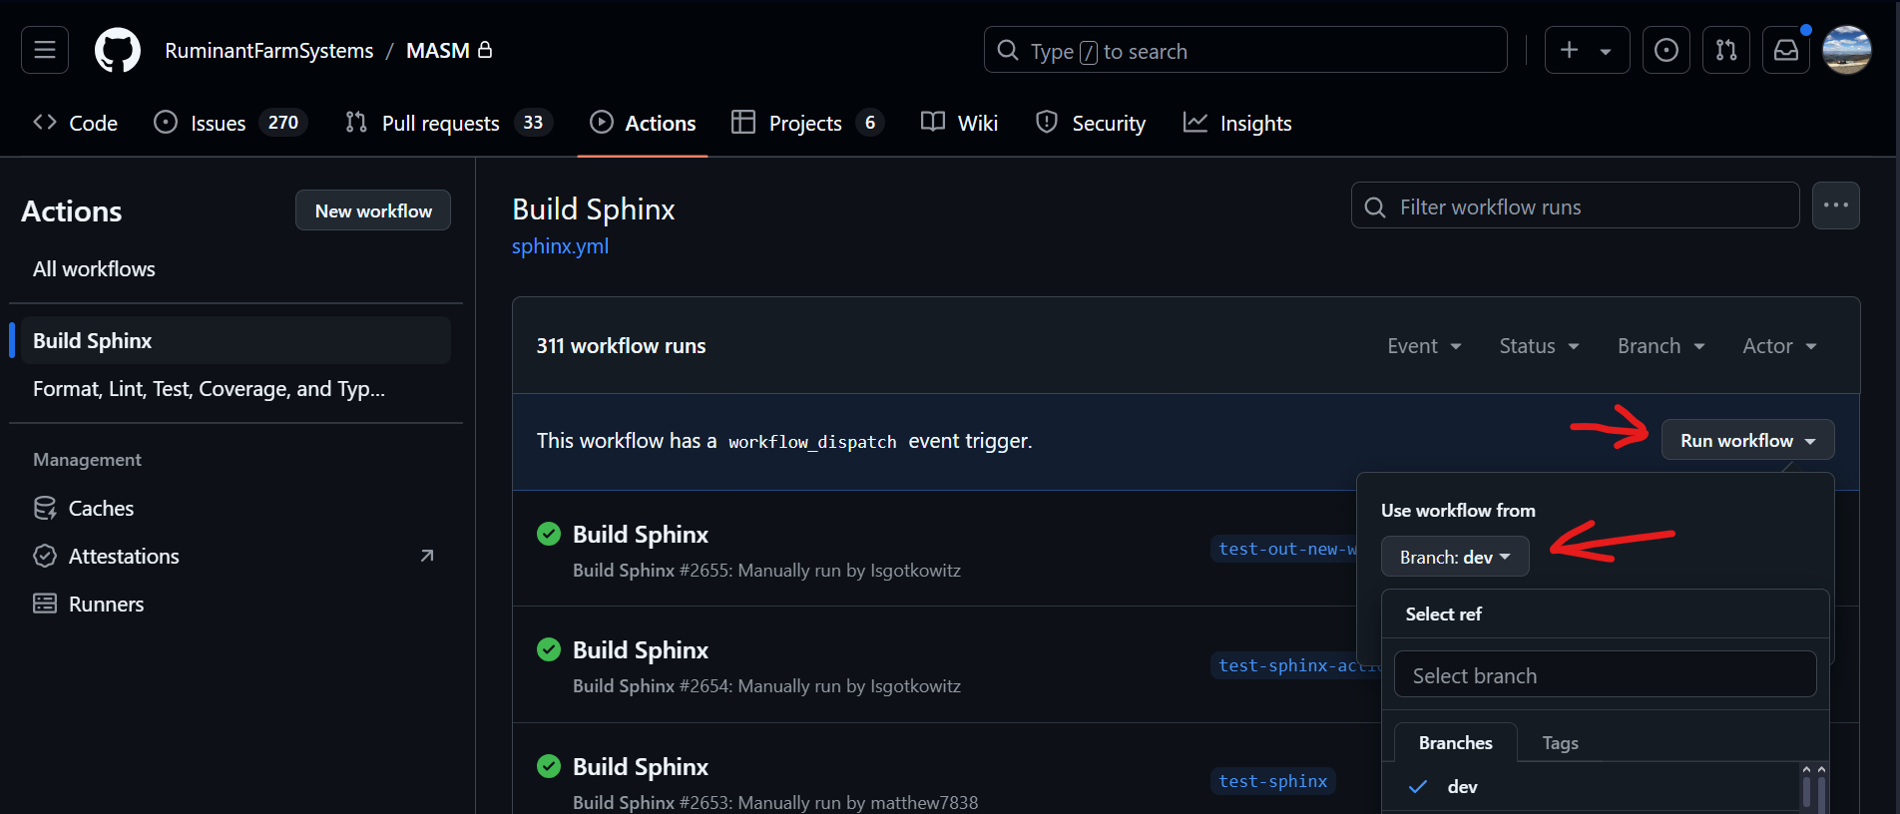
Task: Open the three-dot workflow options menu
Action: (x=1836, y=205)
